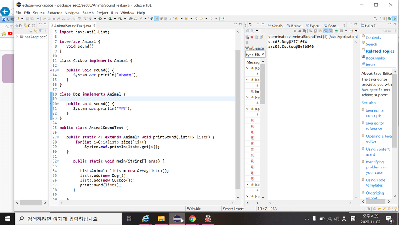Open the Index link in Help
This screenshot has width=399, height=225.
[371, 65]
